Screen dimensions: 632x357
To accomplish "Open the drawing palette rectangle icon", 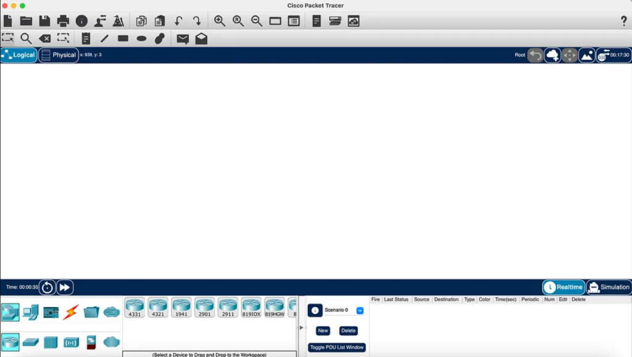I will [x=275, y=21].
